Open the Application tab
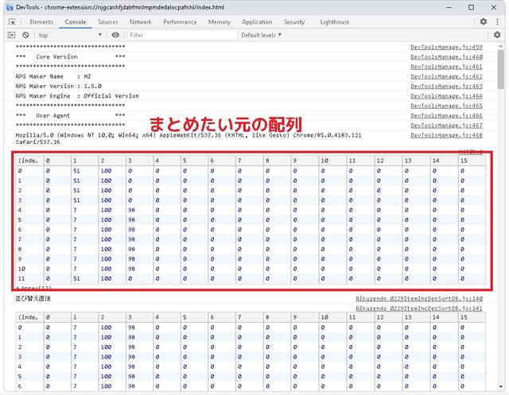This screenshot has width=509, height=395. click(x=257, y=22)
